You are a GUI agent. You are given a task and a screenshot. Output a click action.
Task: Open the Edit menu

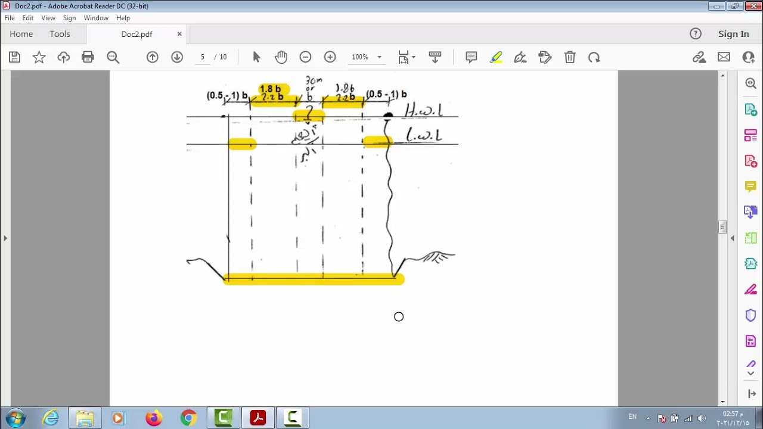point(28,18)
